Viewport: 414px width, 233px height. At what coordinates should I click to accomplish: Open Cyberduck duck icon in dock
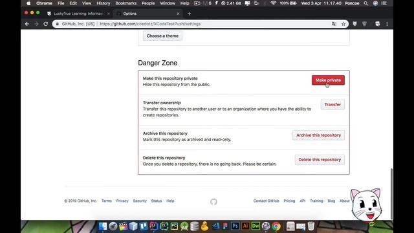coord(204,226)
